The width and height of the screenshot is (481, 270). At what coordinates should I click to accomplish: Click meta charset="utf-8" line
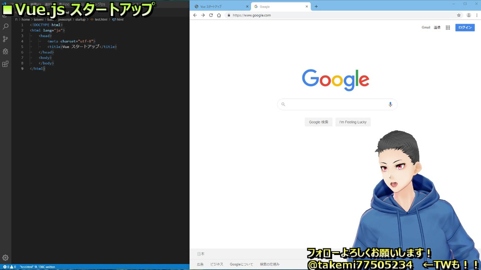coord(72,41)
